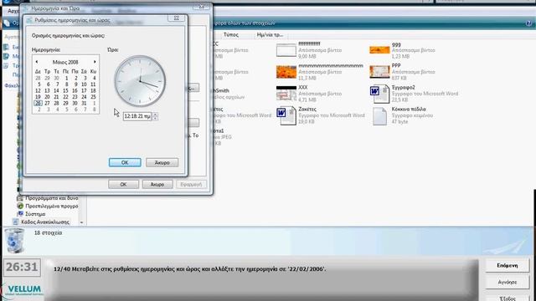Viewport: 536px width, 301px height.
Task: Select day 15 in the calendar
Action: pyautogui.click(x=65, y=91)
